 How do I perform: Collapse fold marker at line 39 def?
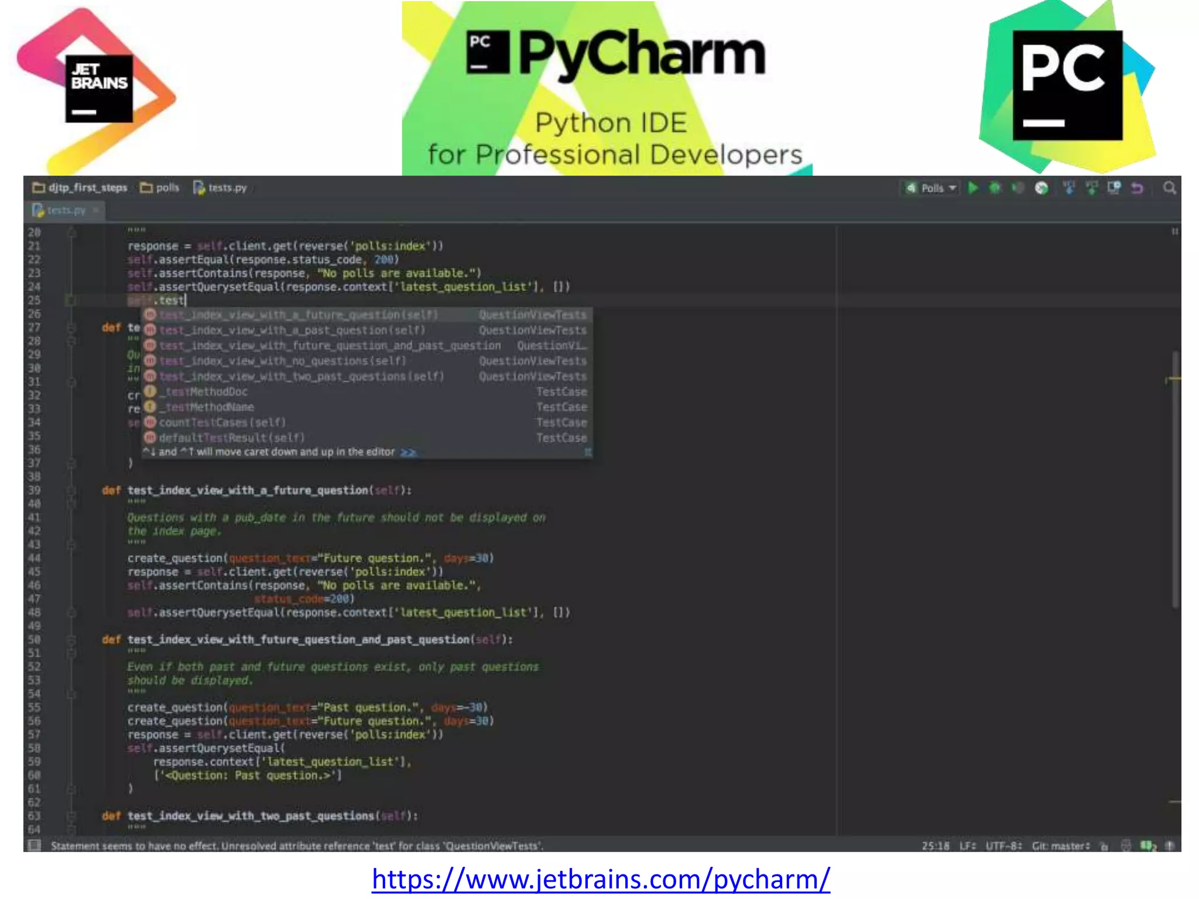pyautogui.click(x=71, y=490)
